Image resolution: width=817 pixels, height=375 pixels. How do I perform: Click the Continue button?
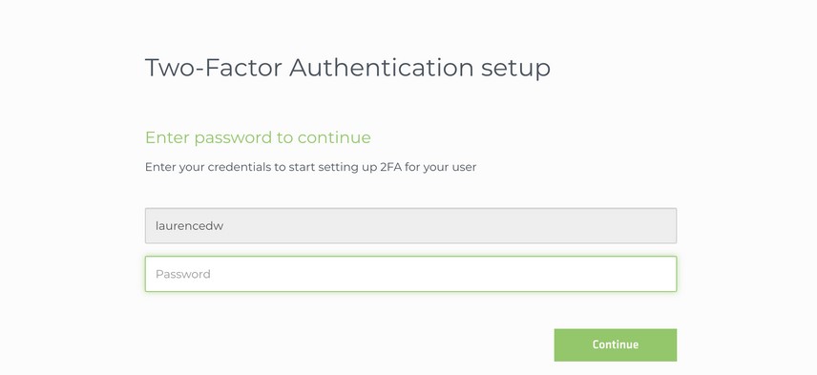(616, 344)
